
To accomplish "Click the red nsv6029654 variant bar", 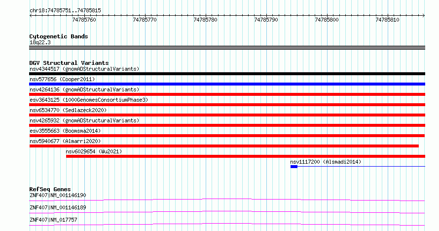I will (246, 156).
